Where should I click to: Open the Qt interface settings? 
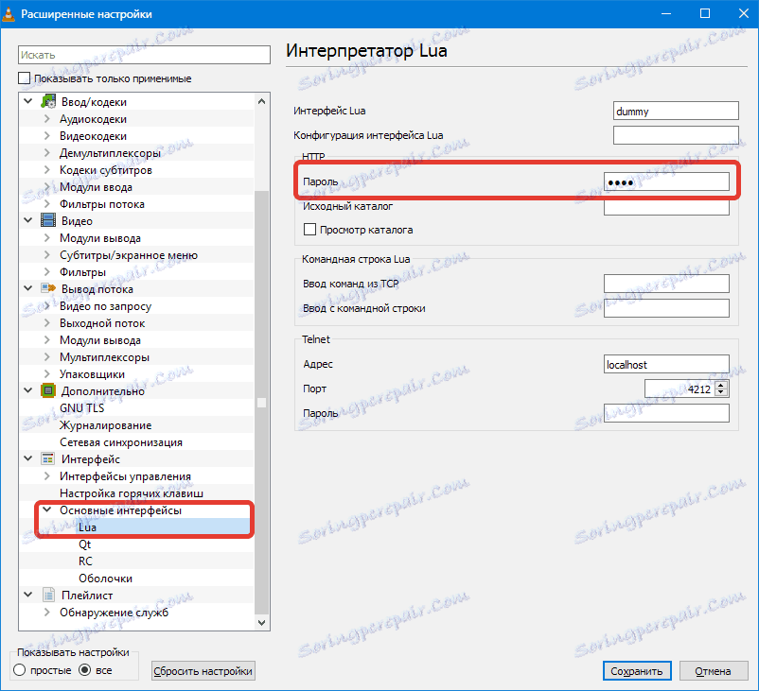point(85,544)
